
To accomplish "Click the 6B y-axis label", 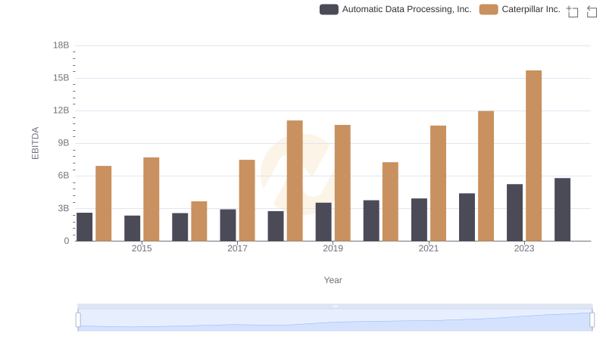I will [x=64, y=176].
